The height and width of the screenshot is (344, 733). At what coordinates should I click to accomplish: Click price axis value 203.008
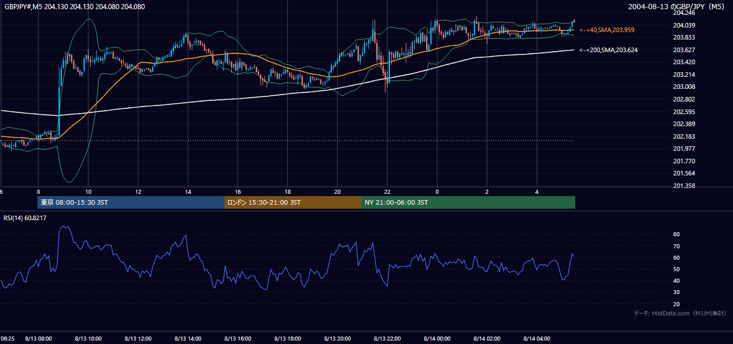click(684, 87)
